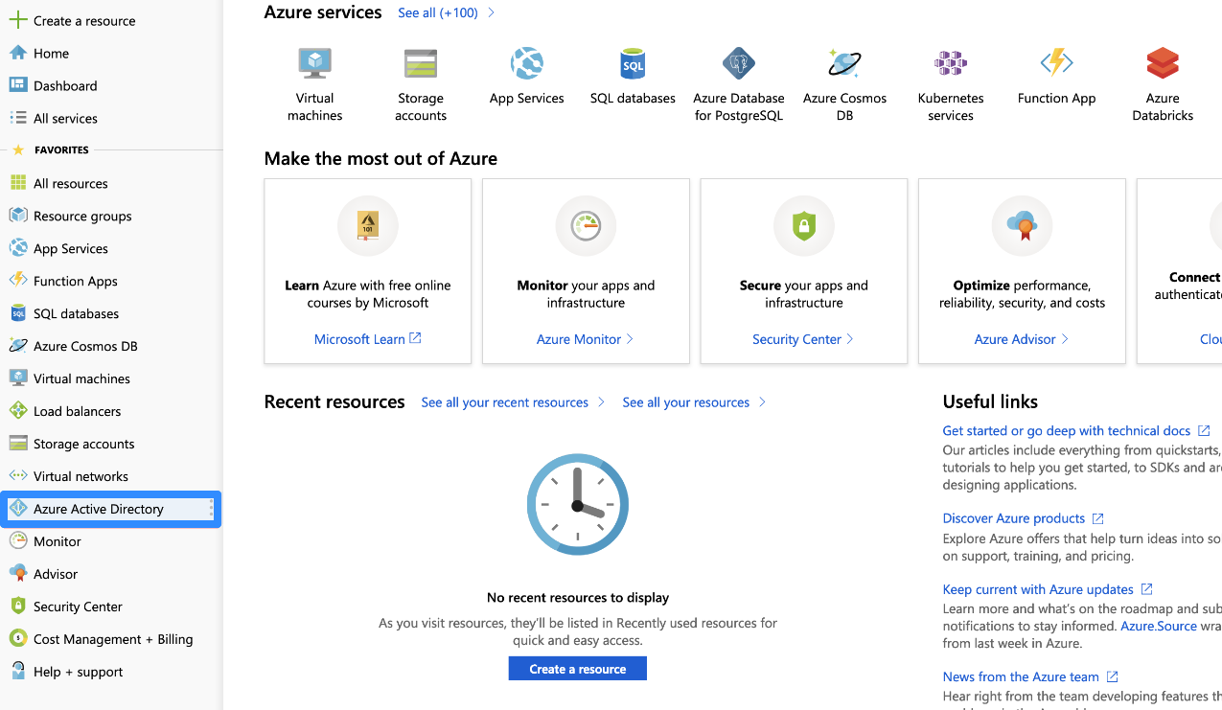Open the Security Center card link

coord(796,339)
